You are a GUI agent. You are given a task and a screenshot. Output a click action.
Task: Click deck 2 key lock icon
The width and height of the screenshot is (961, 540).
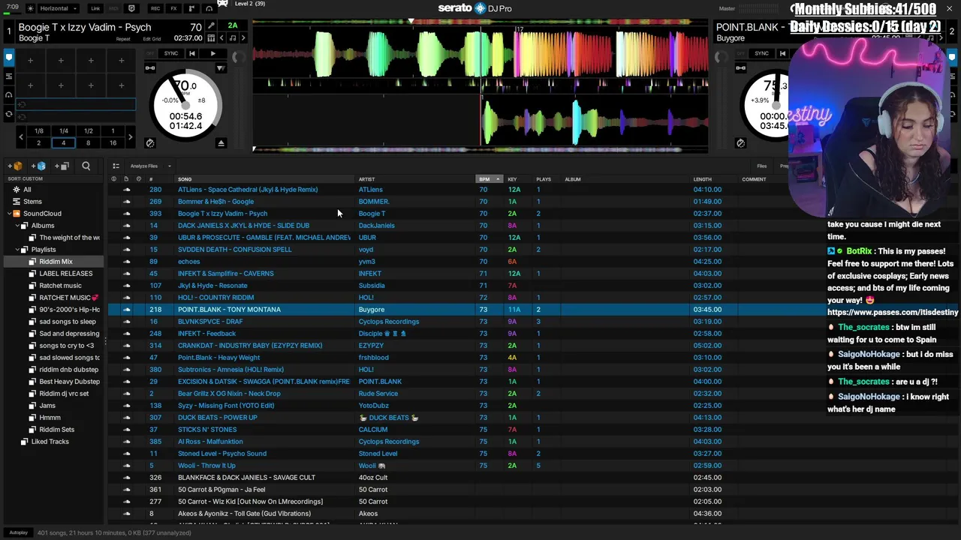point(740,68)
